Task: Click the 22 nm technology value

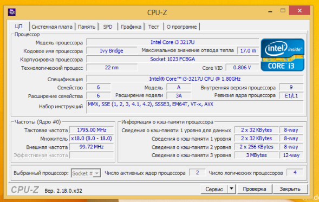Action: point(112,68)
